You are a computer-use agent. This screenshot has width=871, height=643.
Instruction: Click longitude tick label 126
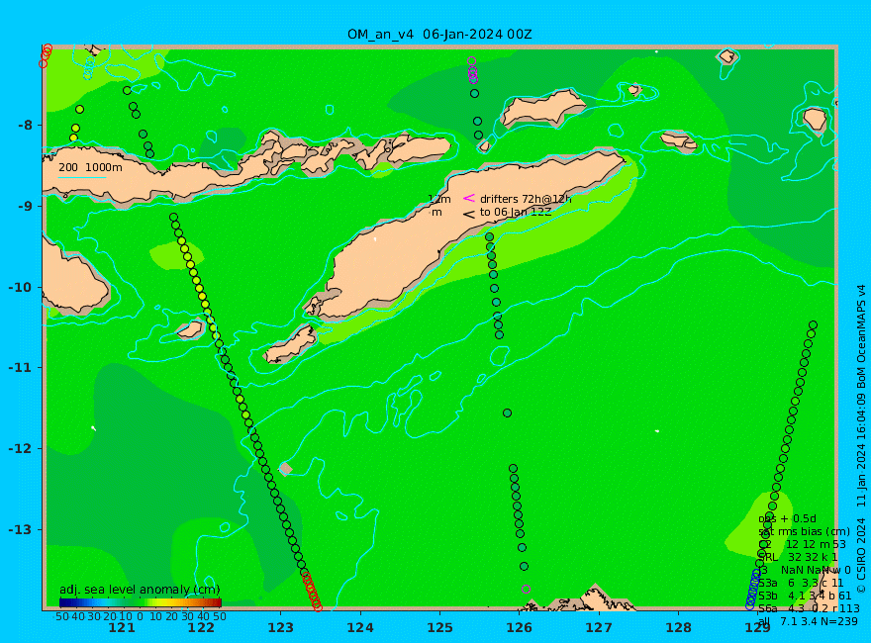point(520,628)
